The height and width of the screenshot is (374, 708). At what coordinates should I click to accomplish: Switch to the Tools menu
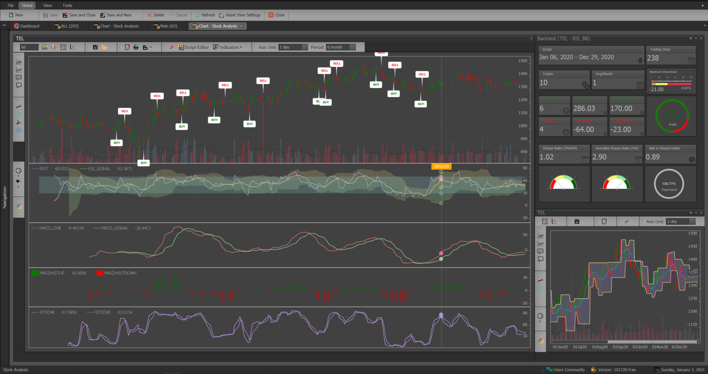coord(67,5)
